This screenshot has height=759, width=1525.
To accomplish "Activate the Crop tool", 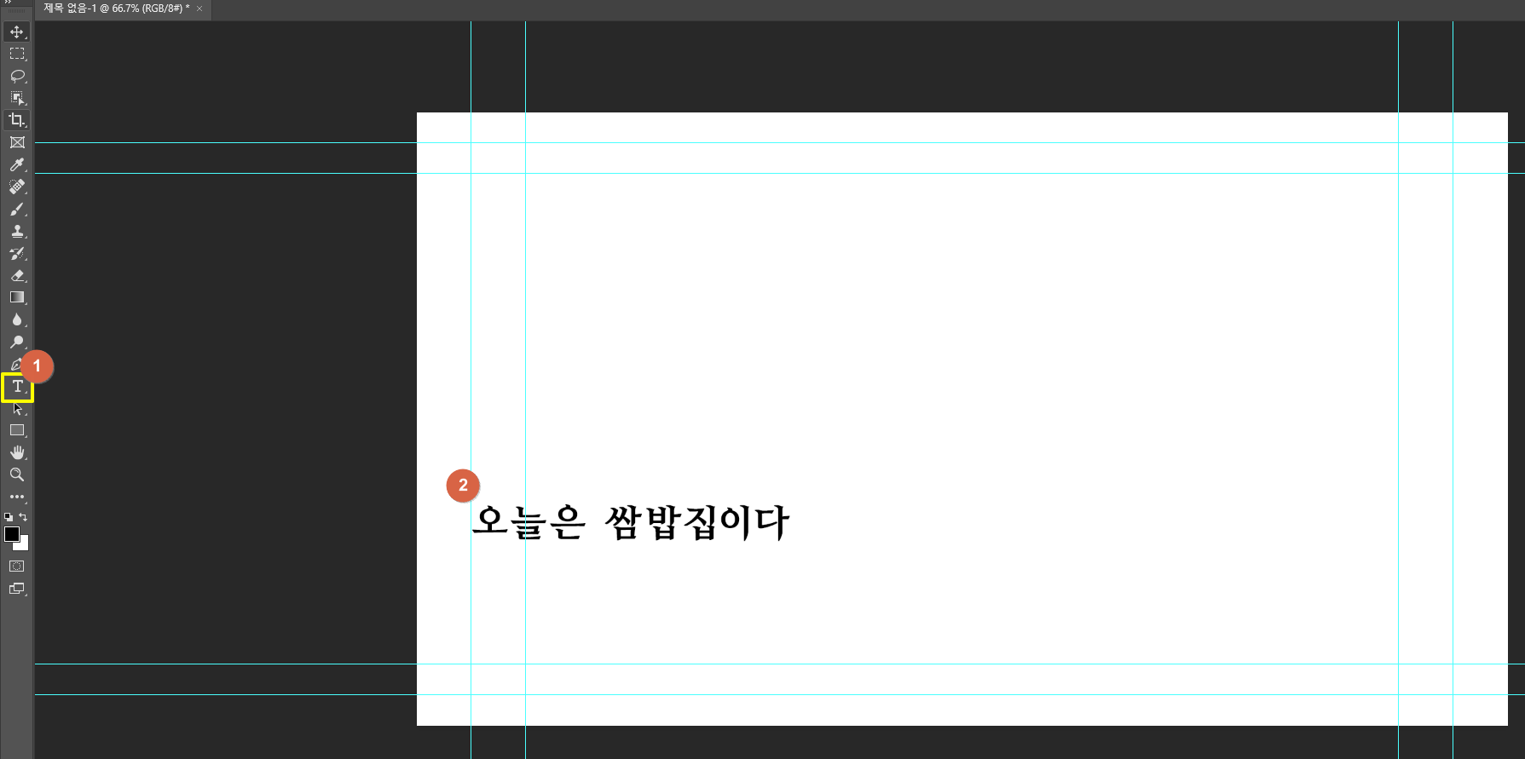I will click(x=17, y=120).
